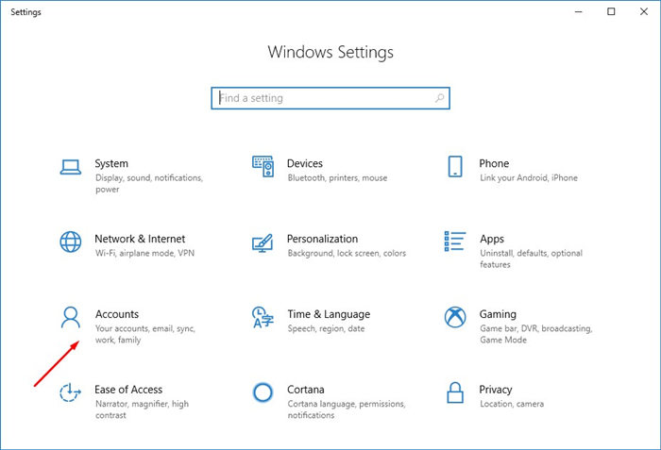Click 'Narrator, magnifier, high contrast' text
The width and height of the screenshot is (661, 450).
pyautogui.click(x=142, y=409)
